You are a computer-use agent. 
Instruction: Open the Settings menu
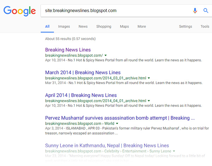pyautogui.click(x=185, y=26)
